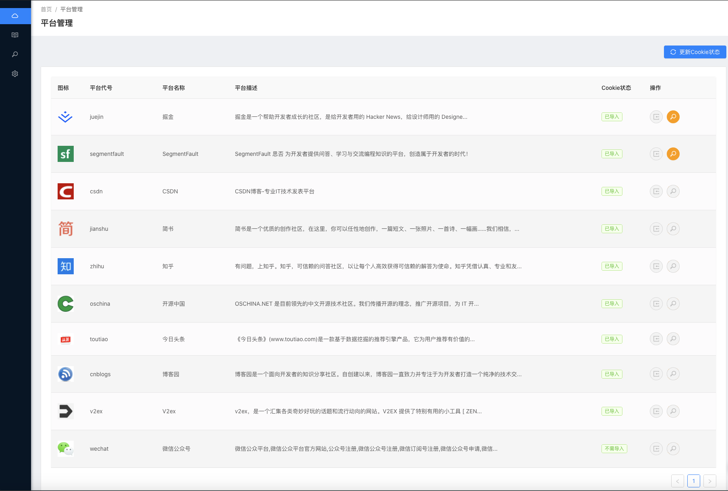Click the 图标 column header
The height and width of the screenshot is (491, 728).
tap(63, 88)
